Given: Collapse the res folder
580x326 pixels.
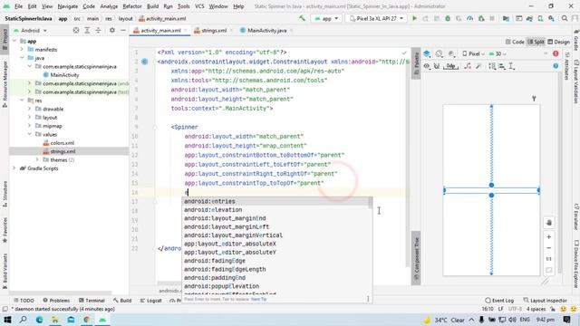Looking at the screenshot, I should click(x=22, y=101).
